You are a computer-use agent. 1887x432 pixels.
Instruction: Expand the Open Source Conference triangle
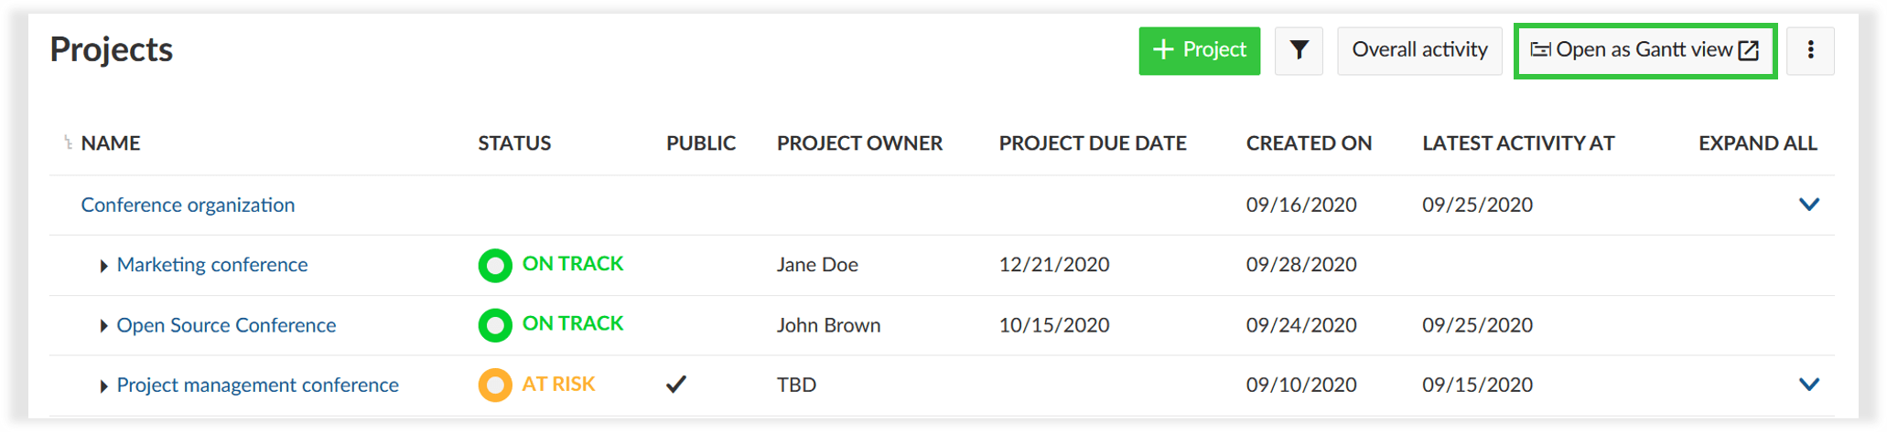(103, 326)
